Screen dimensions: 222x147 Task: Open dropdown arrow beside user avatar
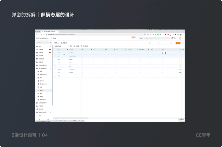182,38
